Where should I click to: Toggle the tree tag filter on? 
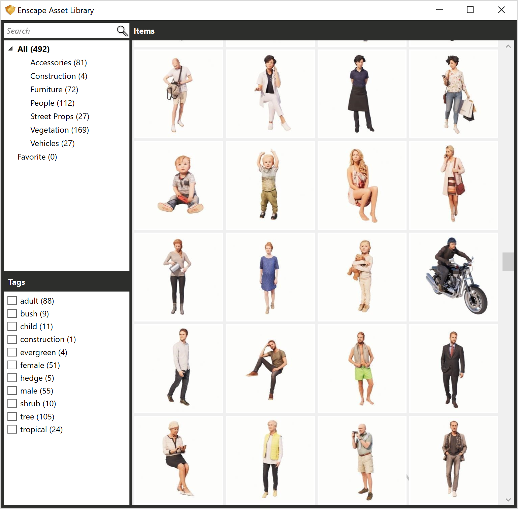[12, 416]
